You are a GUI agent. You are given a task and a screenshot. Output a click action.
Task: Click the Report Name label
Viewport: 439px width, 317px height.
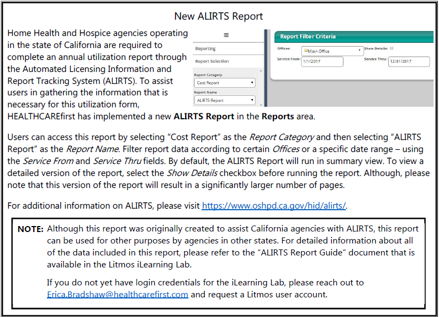coord(206,92)
